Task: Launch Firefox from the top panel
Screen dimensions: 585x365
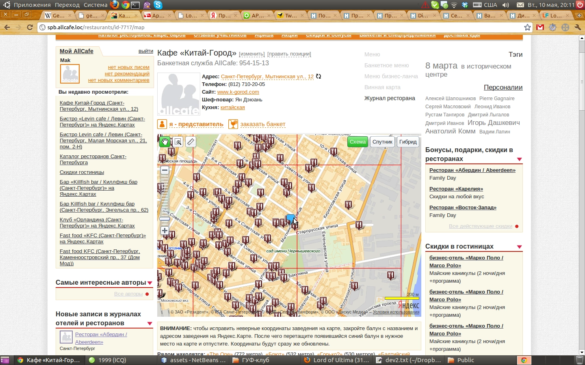Action: coord(115,5)
